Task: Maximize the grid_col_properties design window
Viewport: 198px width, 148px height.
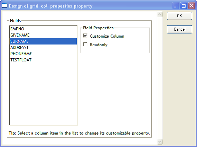Action: coord(183,6)
